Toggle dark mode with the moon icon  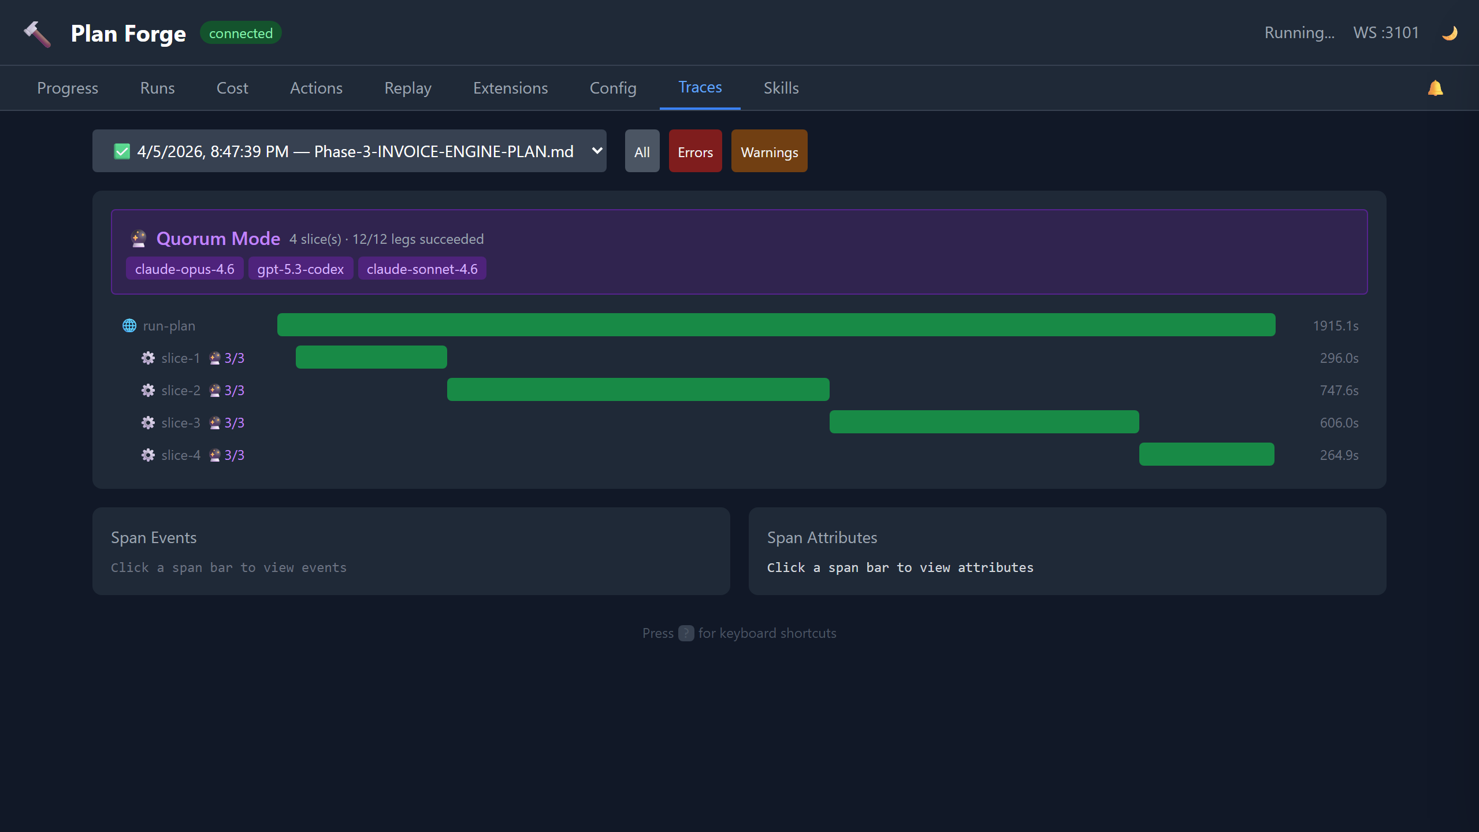point(1450,32)
